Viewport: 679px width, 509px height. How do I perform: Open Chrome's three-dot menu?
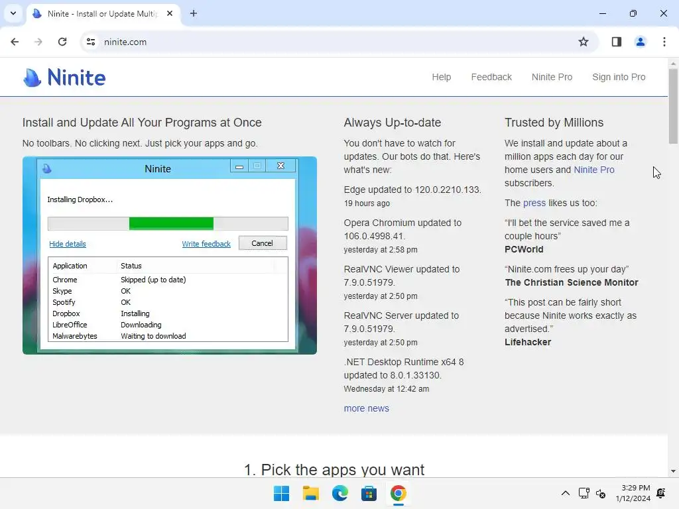[x=664, y=42]
